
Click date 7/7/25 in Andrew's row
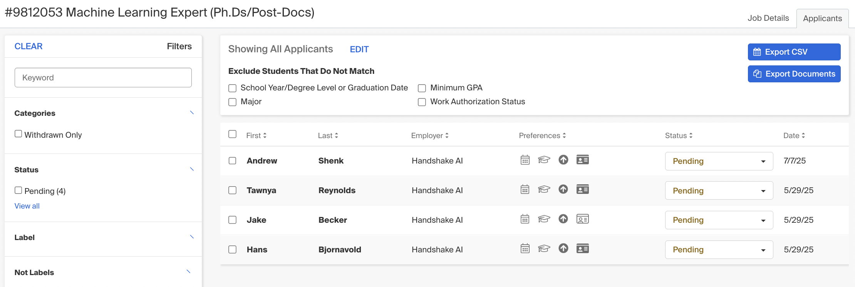pos(795,161)
